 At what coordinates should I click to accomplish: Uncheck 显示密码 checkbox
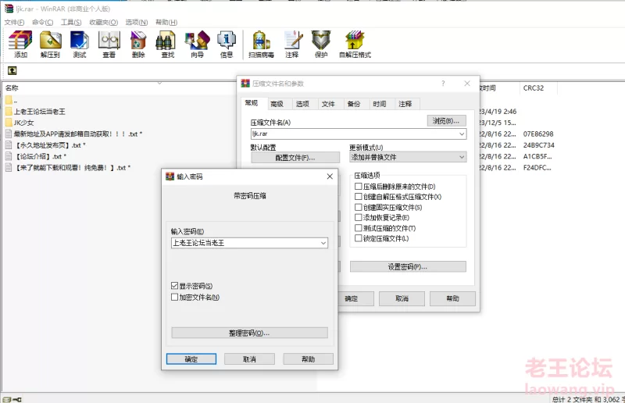[x=174, y=286]
